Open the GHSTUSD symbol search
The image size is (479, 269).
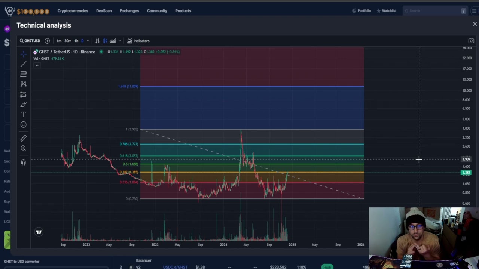click(30, 41)
